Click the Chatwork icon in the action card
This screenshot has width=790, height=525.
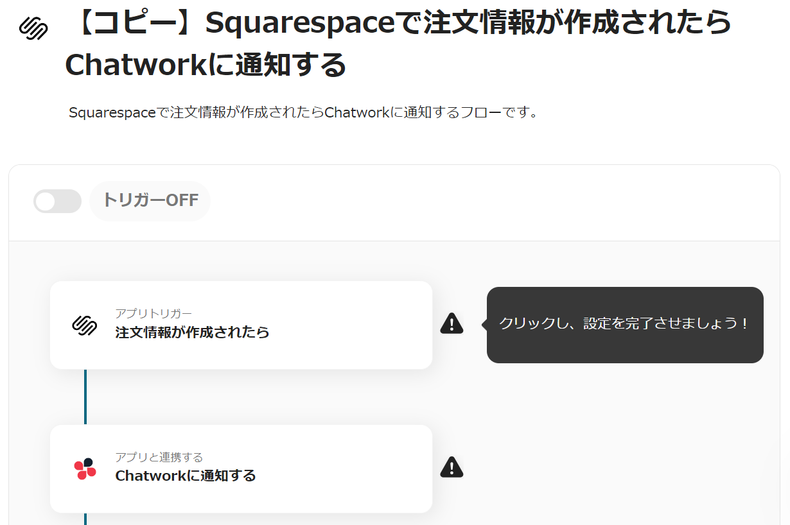point(84,469)
